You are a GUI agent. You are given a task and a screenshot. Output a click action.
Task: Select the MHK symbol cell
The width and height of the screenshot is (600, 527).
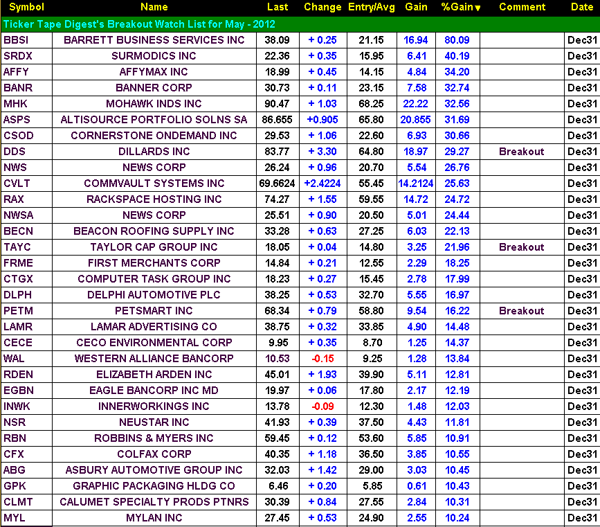point(26,103)
